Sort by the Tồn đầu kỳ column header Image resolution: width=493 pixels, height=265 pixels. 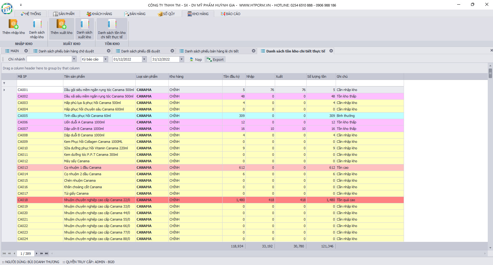pos(234,77)
